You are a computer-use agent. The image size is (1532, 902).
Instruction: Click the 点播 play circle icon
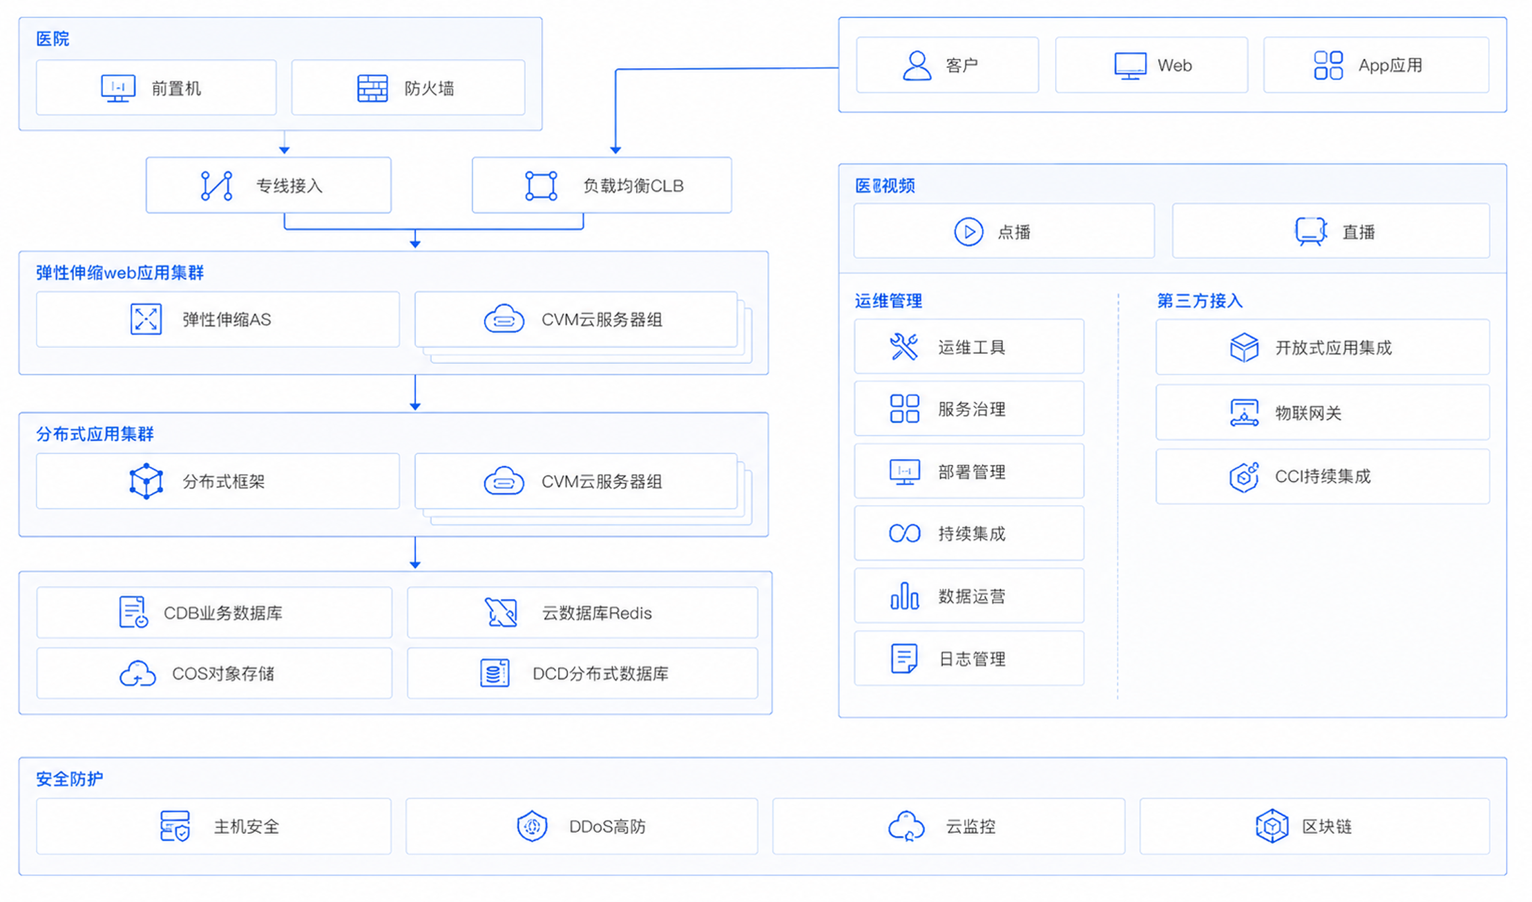click(968, 232)
